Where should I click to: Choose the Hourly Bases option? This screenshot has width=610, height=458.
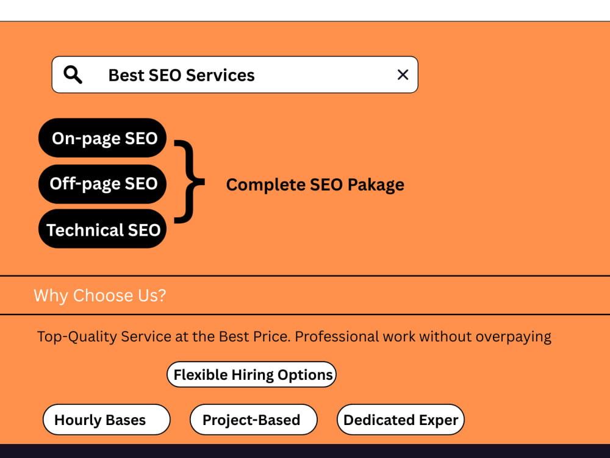click(107, 420)
